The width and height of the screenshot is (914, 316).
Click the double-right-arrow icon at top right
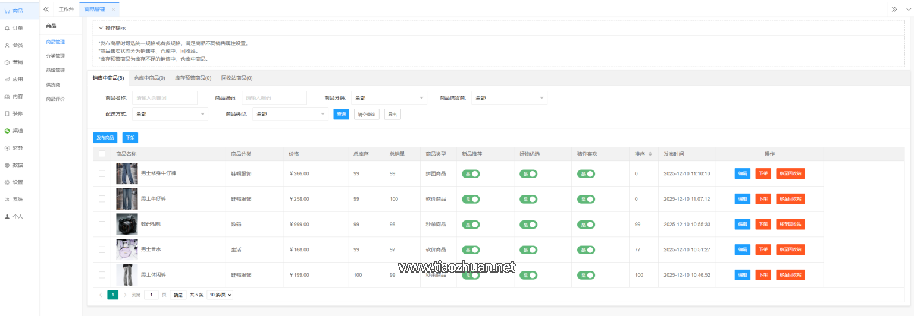click(894, 9)
